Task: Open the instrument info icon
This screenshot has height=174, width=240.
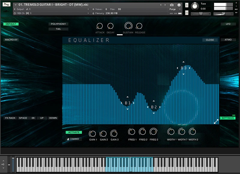Action: [179, 5]
